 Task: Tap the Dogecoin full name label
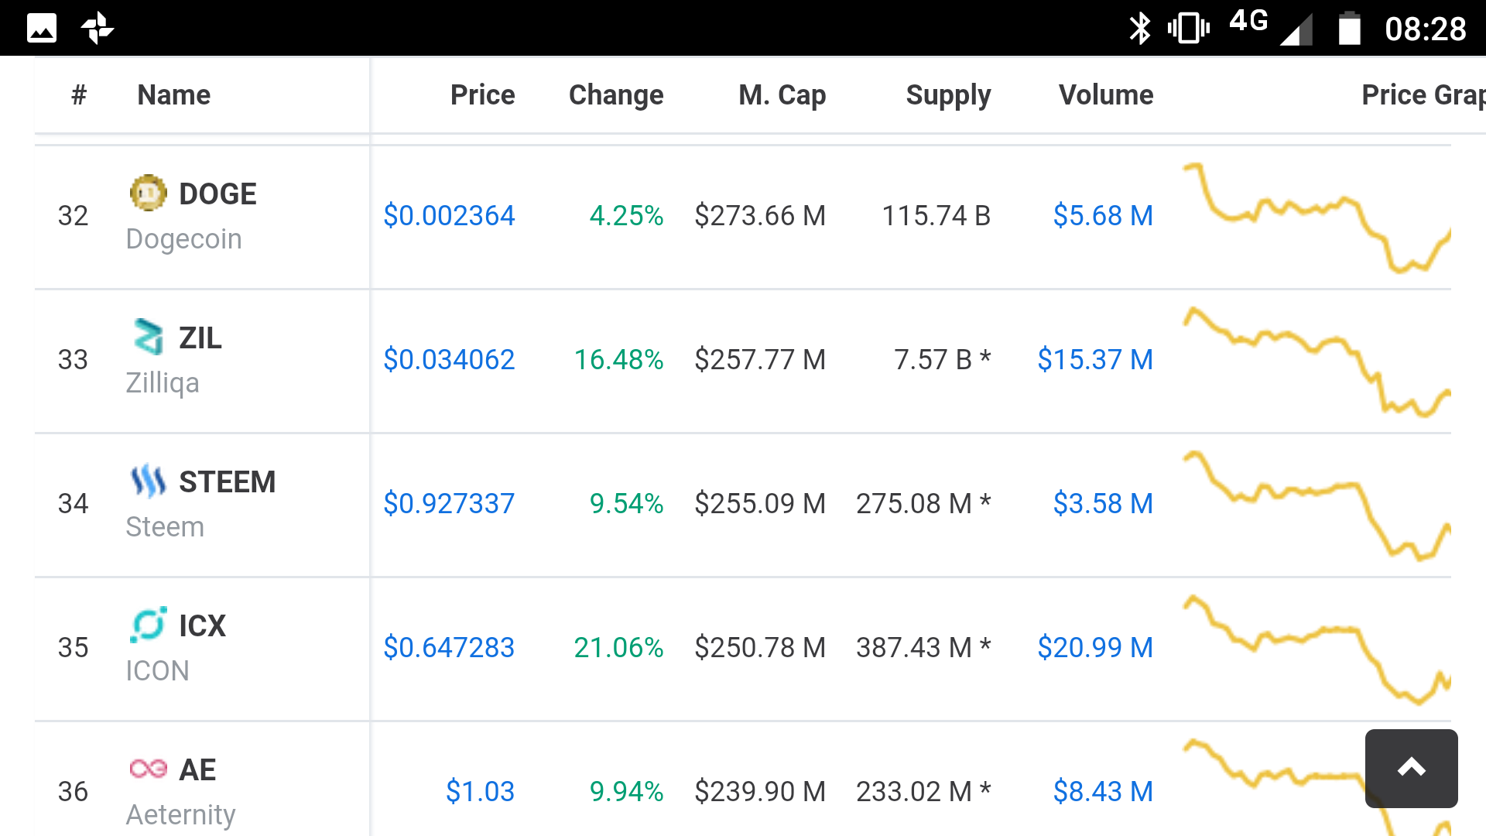[x=184, y=239]
